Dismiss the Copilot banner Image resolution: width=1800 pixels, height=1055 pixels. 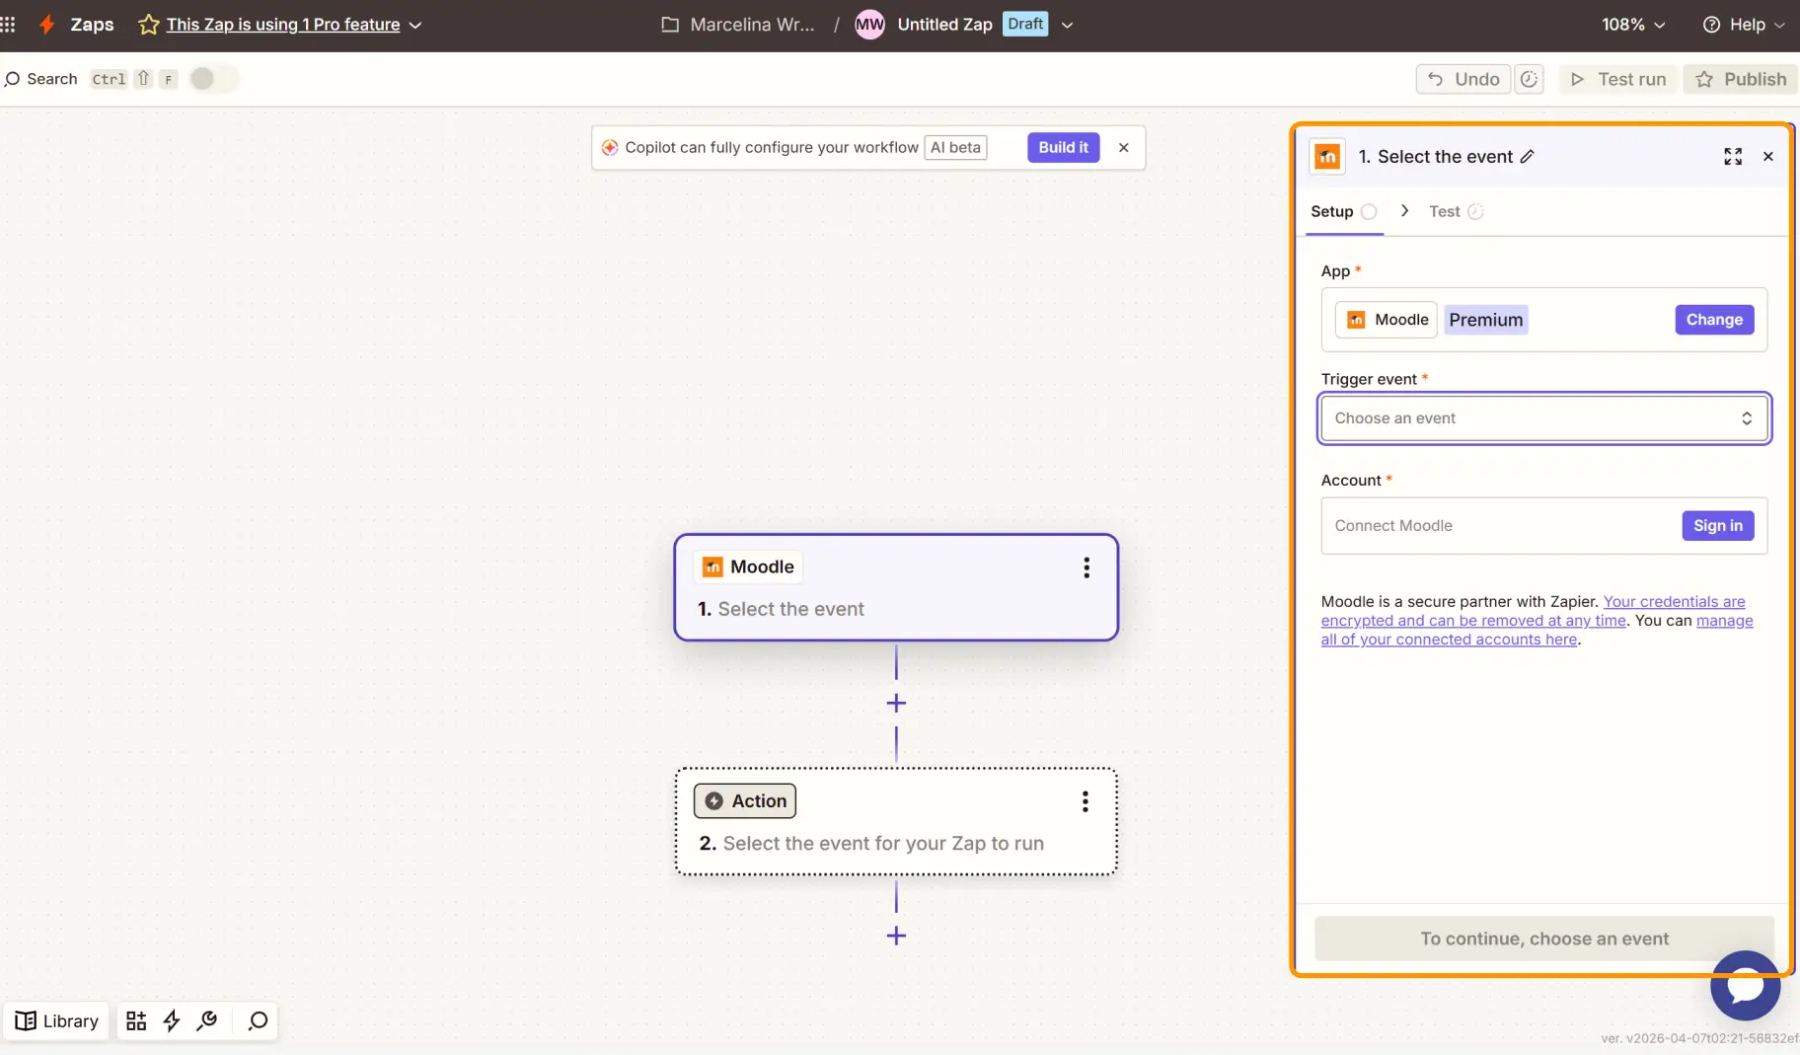pyautogui.click(x=1123, y=147)
